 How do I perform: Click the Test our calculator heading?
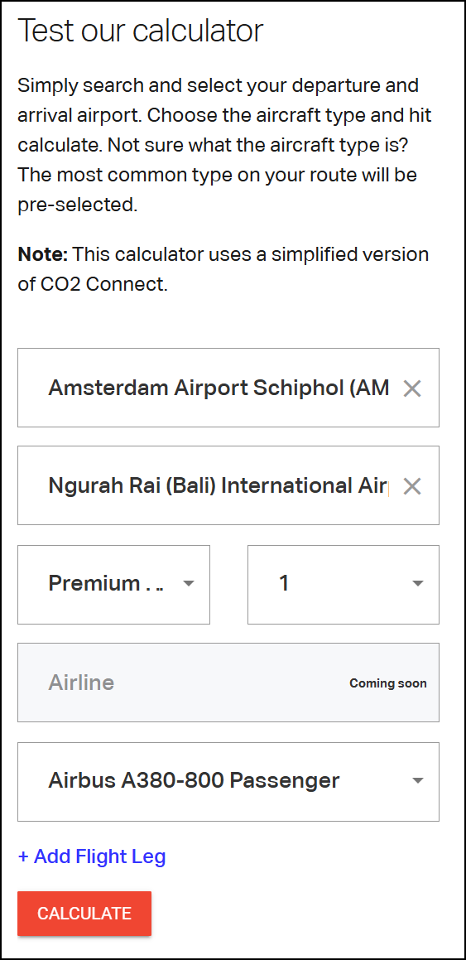[140, 30]
